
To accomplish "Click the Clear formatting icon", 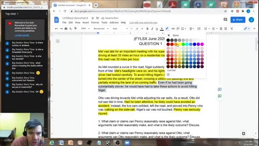I will pyautogui.click(x=232, y=29).
